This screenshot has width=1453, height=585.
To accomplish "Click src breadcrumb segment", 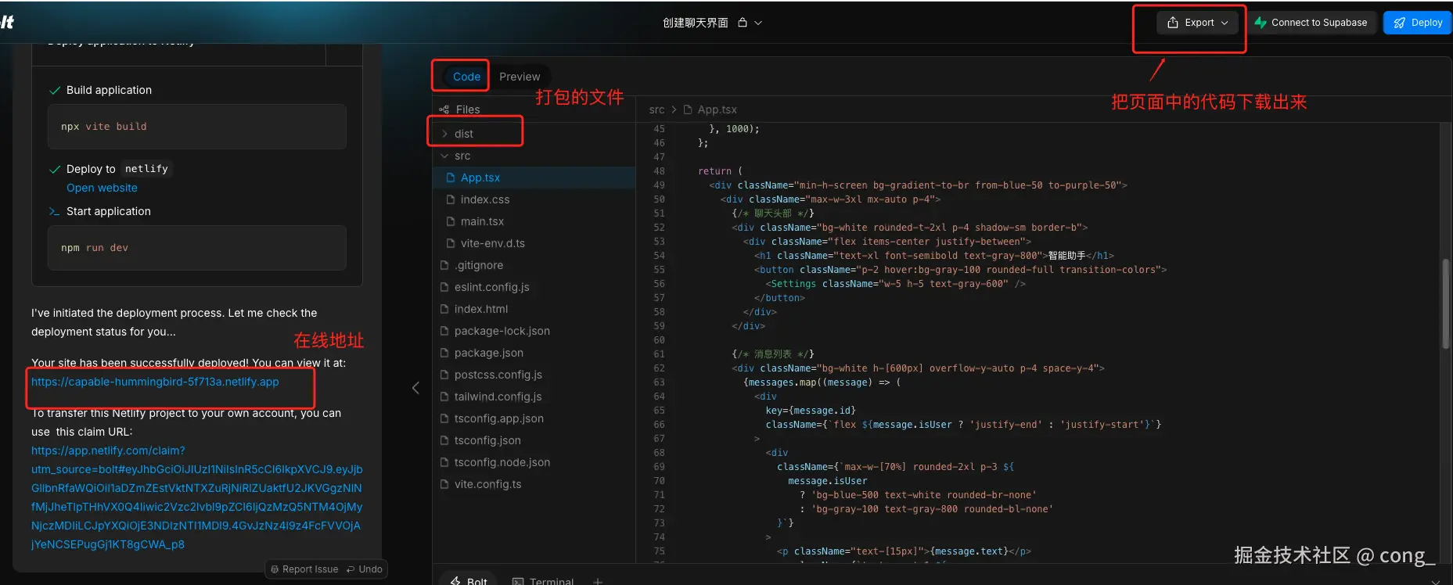I will 656,109.
